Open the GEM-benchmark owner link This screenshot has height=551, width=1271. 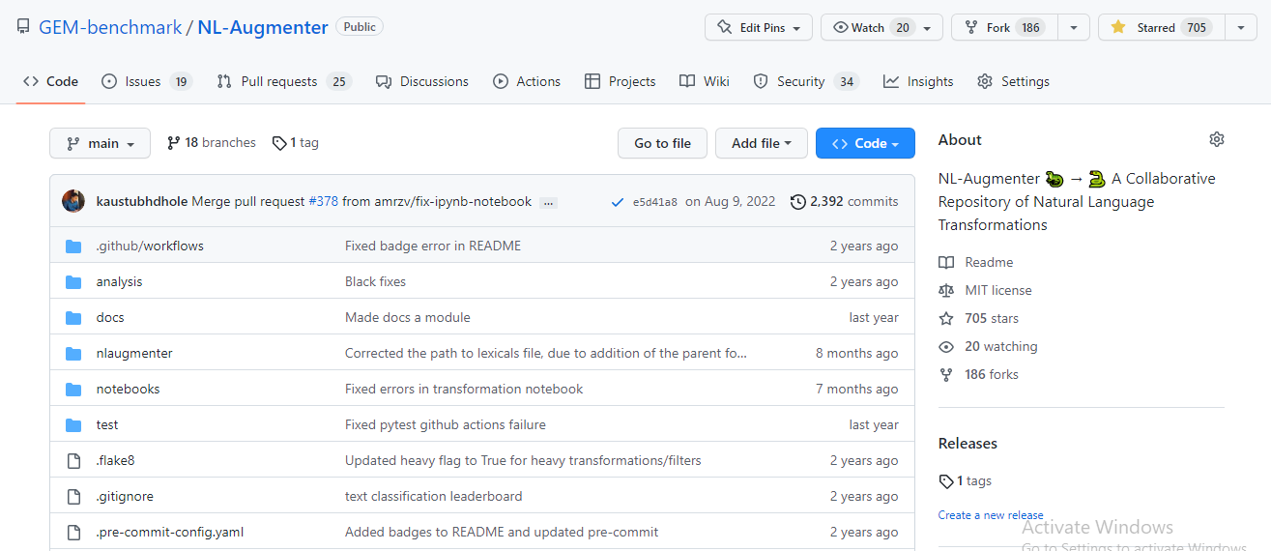click(x=110, y=27)
